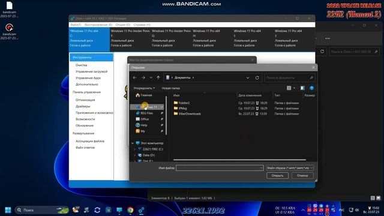Expand the 22621.1992 (C:) drive node
This screenshot has width=384, height=216.
coord(134,149)
